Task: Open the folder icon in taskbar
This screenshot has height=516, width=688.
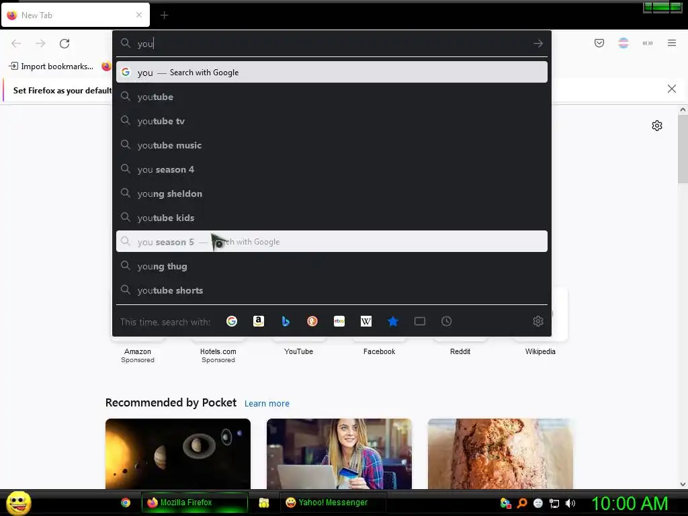Action: [263, 503]
